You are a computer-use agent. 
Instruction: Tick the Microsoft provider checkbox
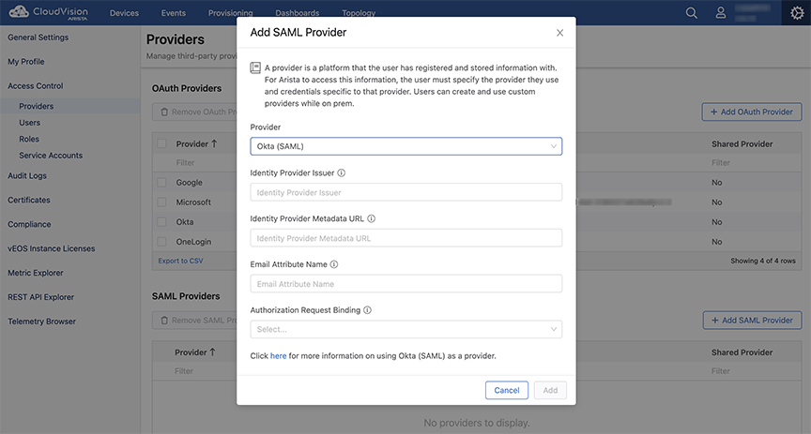click(x=161, y=202)
